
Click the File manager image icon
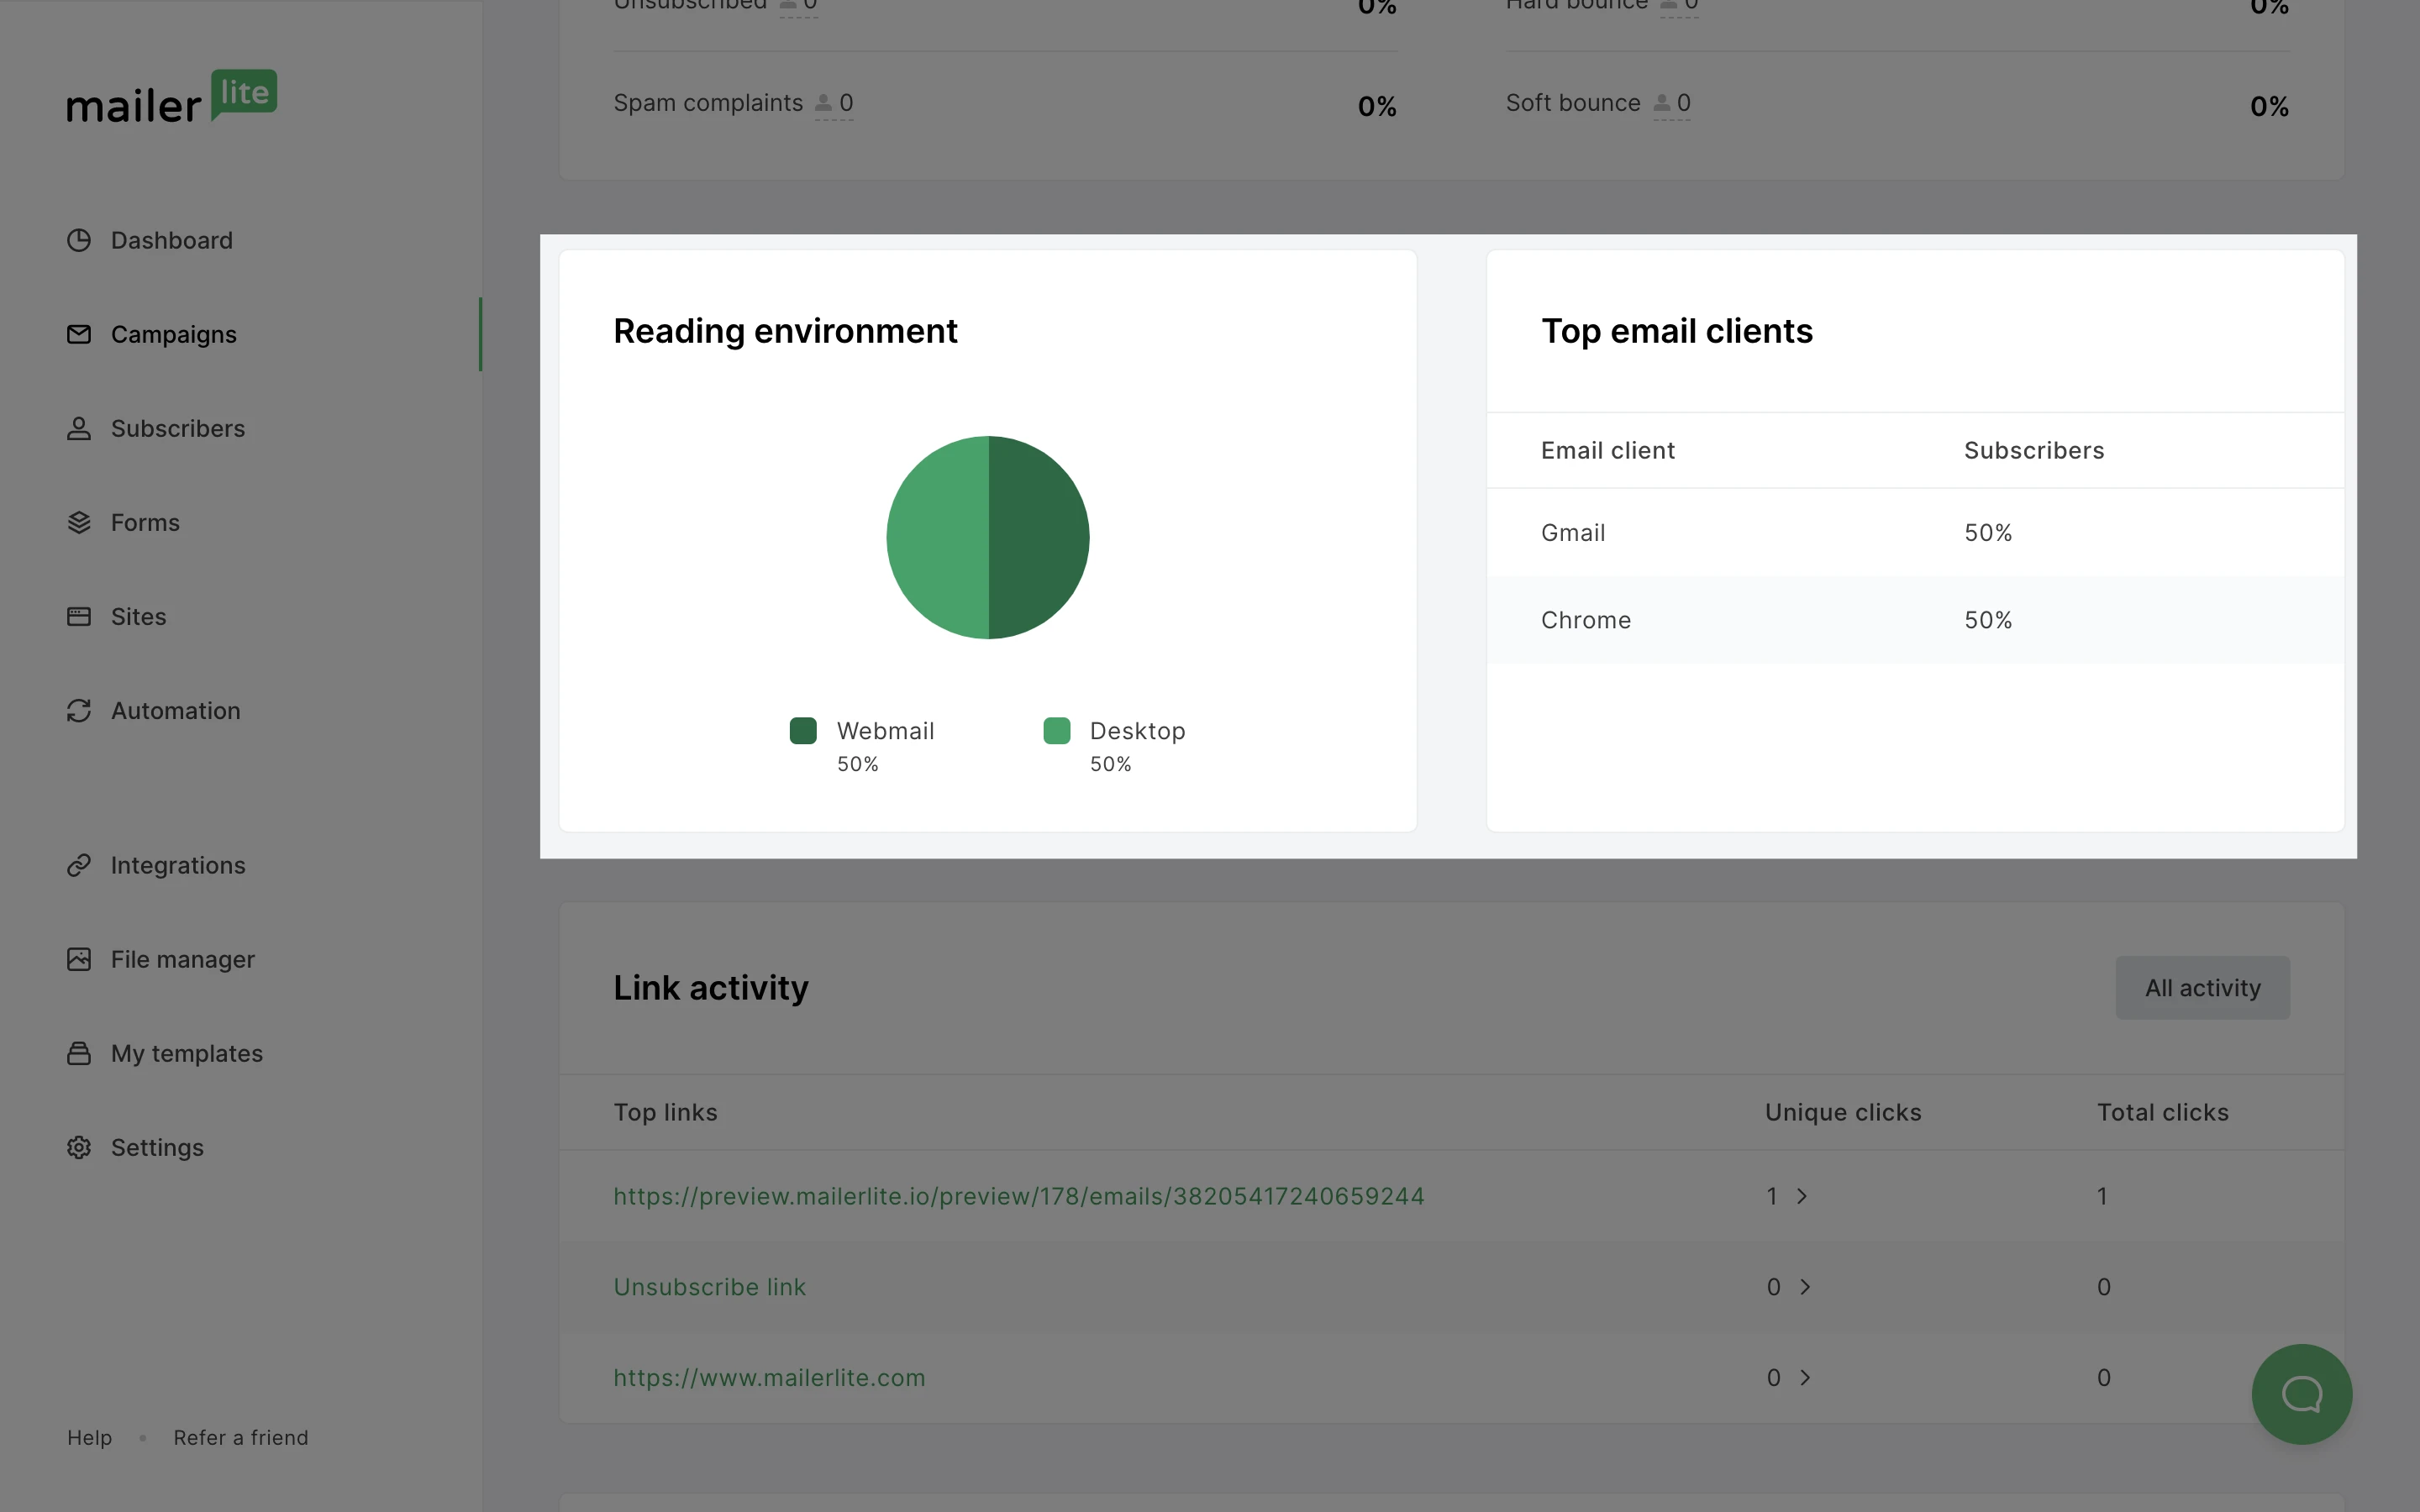tap(79, 959)
